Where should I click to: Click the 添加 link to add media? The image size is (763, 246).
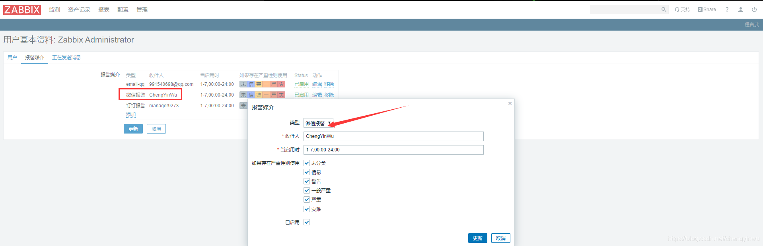pos(131,114)
